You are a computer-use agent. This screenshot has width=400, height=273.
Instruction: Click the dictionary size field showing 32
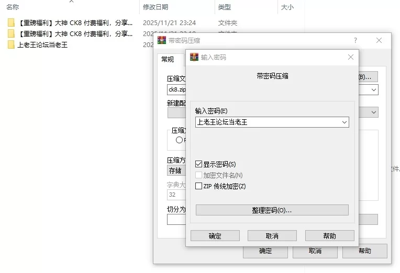(176, 195)
